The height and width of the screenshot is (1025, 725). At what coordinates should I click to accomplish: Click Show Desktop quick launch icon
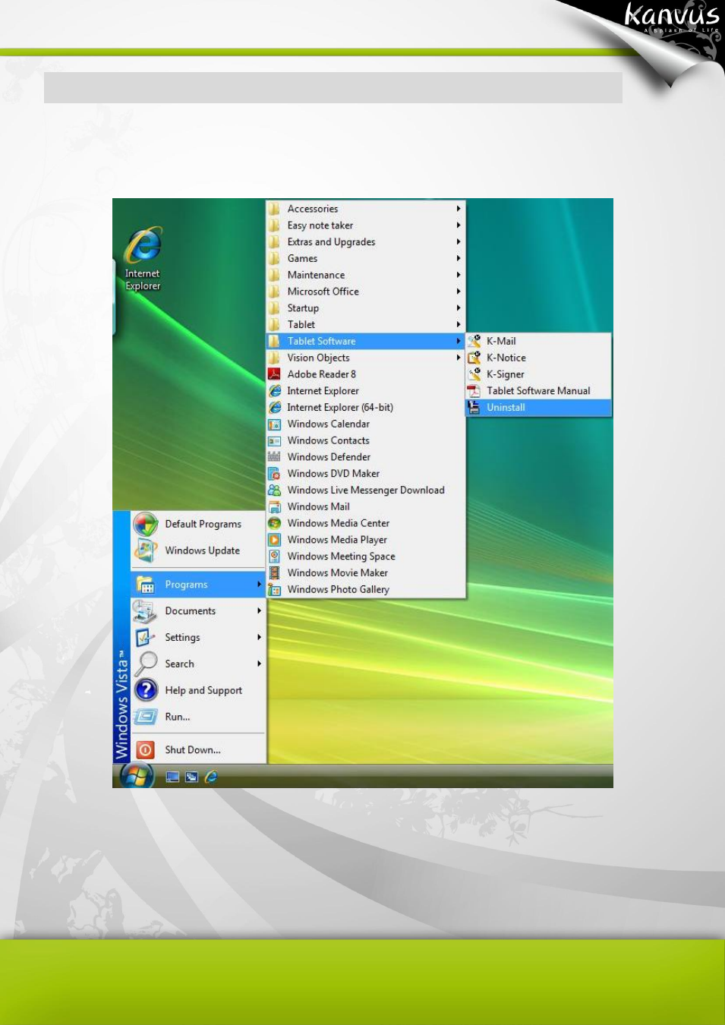(173, 777)
